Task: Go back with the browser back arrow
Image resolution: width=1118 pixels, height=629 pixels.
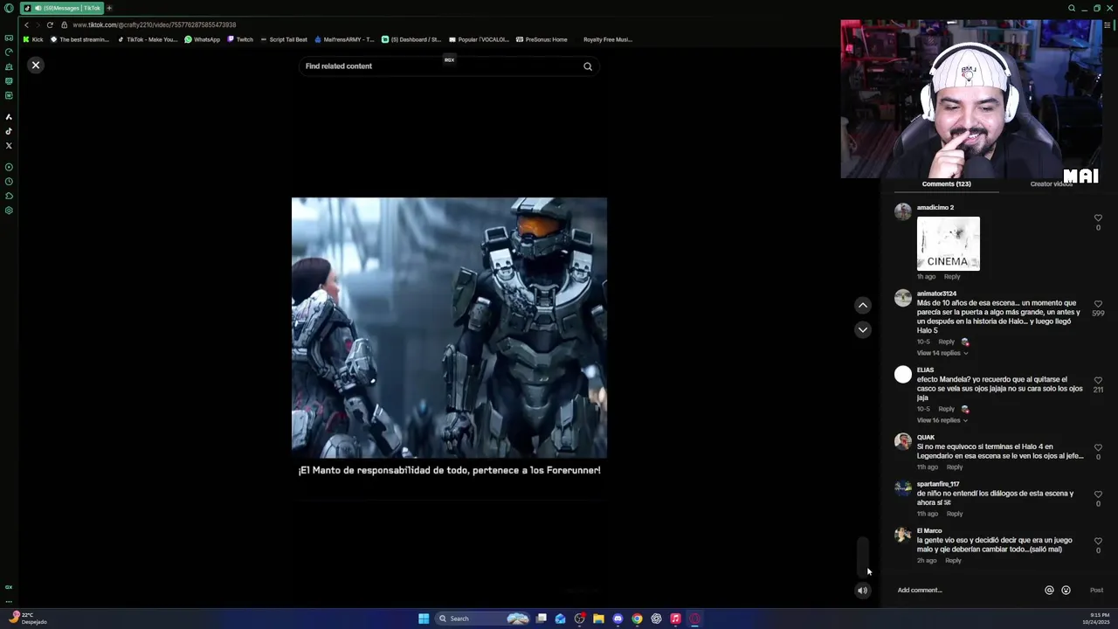Action: (26, 24)
